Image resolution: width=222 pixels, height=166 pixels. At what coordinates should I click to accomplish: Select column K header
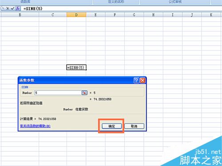tap(211, 15)
